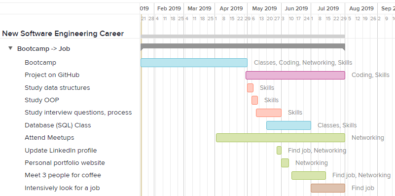Viewport: 395px width, 196px height.
Task: Click the Study OOP task bar
Action: pyautogui.click(x=254, y=100)
